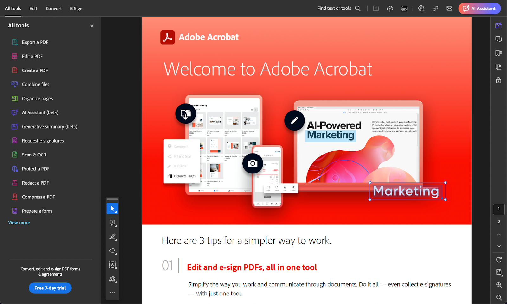Click the Save file icon
Viewport: 507px width, 304px height.
376,9
